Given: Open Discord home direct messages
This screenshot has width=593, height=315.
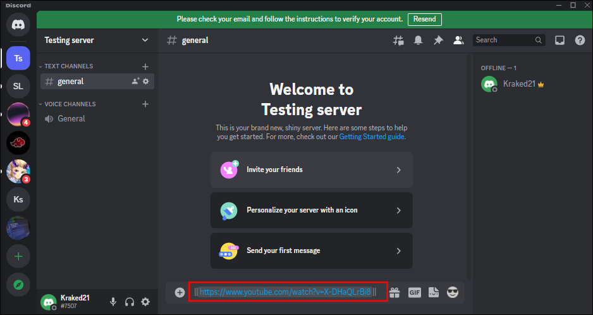Looking at the screenshot, I should click(x=18, y=25).
